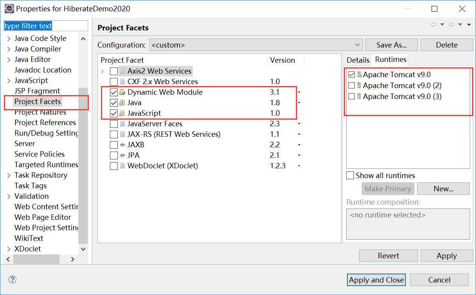This screenshot has height=295, width=476.
Task: Click the first Apache Tomcat v9.0 server icon
Action: (359, 74)
